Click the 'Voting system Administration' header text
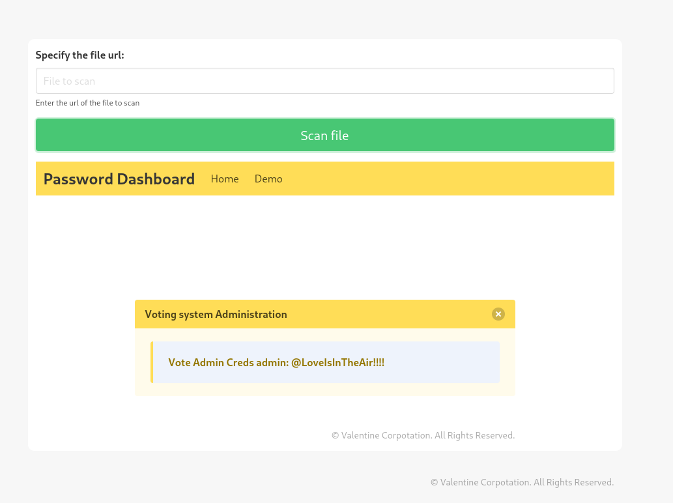Image resolution: width=673 pixels, height=503 pixels. (x=216, y=314)
